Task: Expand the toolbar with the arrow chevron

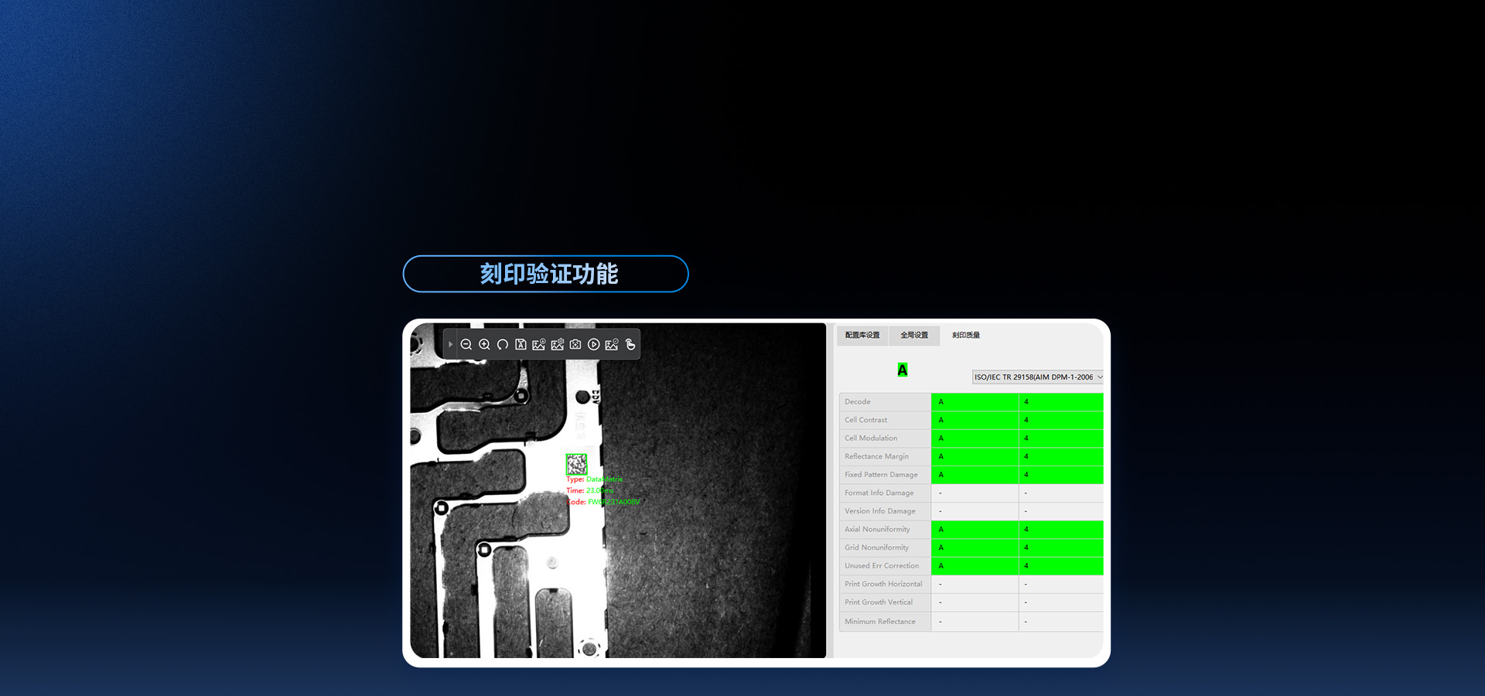Action: point(450,344)
